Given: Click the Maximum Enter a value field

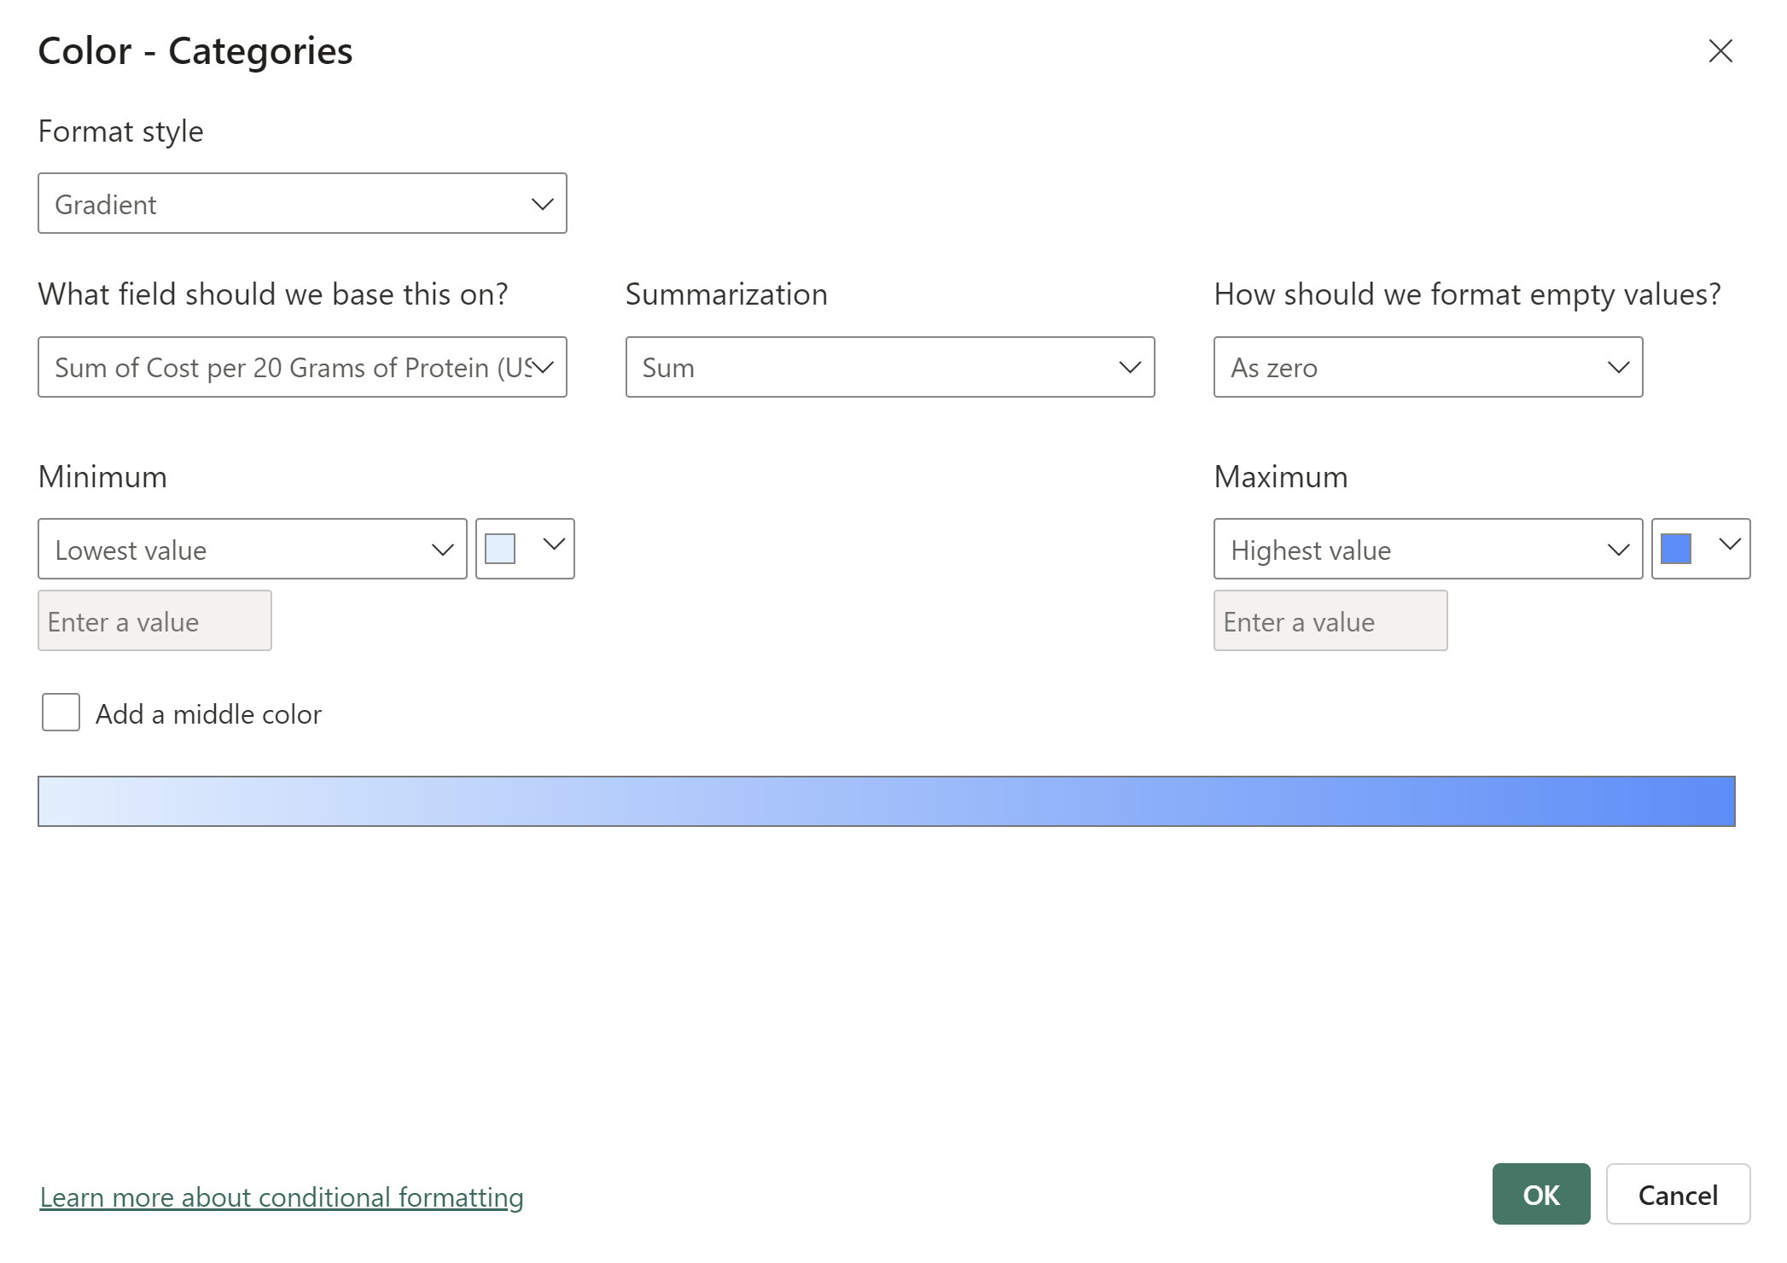Looking at the screenshot, I should [1330, 621].
